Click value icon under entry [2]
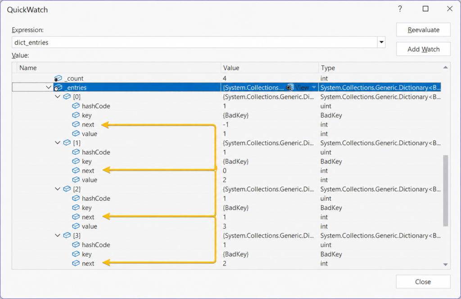461x299 pixels. point(76,226)
